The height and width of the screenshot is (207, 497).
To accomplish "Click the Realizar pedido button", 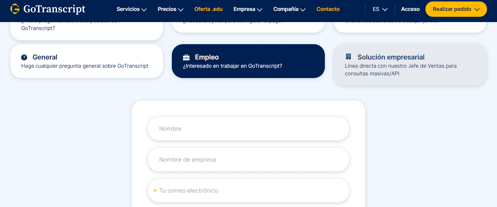I will click(452, 9).
